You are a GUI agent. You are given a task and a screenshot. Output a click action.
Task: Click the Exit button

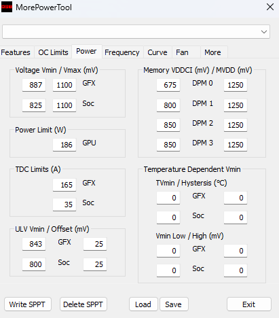tap(249, 304)
